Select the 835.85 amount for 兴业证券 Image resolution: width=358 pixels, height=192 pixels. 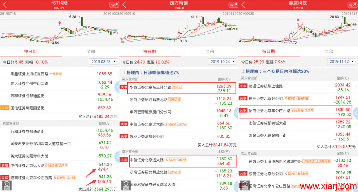[x=224, y=136]
